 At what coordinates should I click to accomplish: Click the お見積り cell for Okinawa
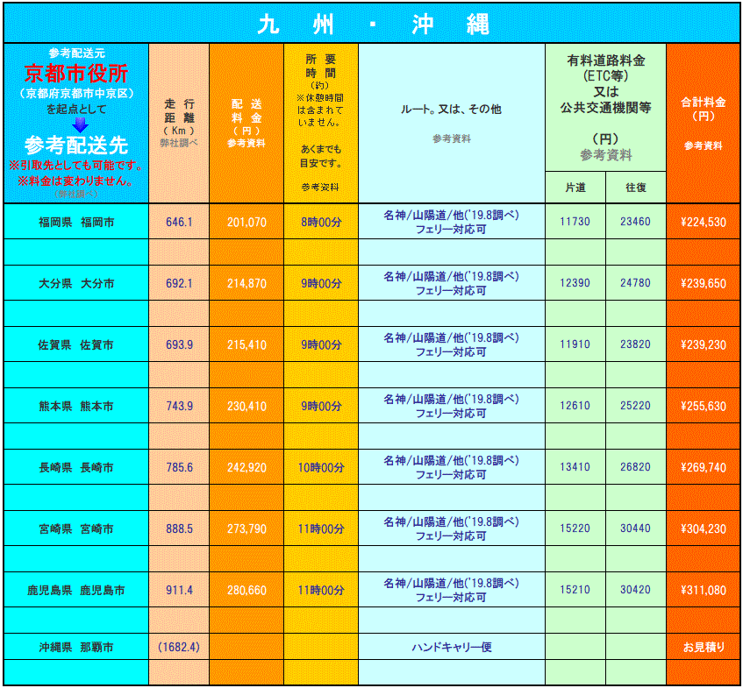click(x=704, y=648)
